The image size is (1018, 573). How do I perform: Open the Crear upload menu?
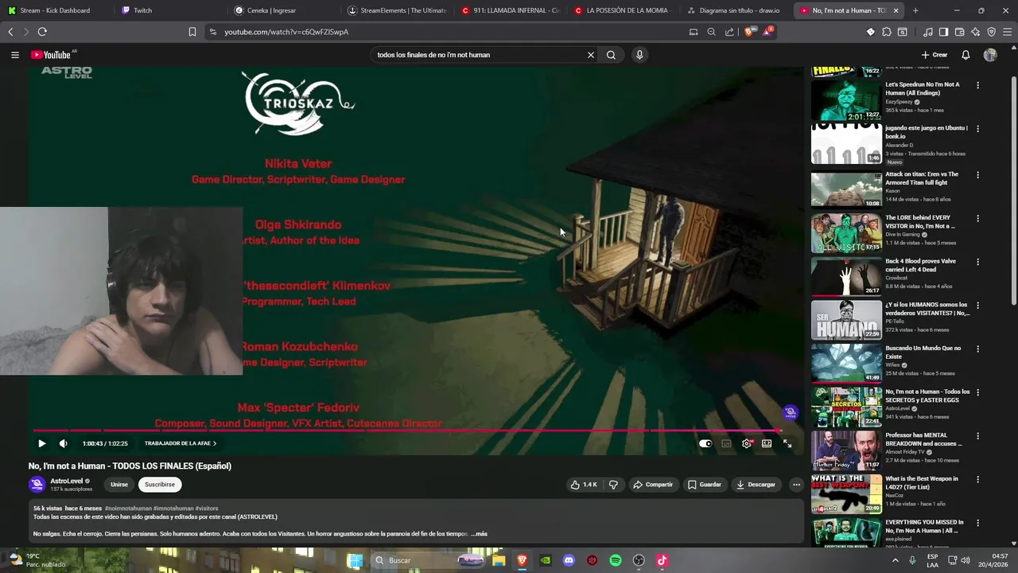pyautogui.click(x=934, y=55)
